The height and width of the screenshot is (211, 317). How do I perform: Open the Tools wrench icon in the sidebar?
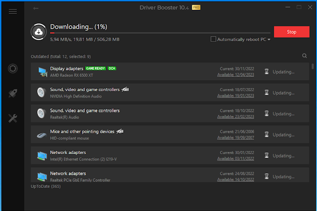[x=13, y=117]
